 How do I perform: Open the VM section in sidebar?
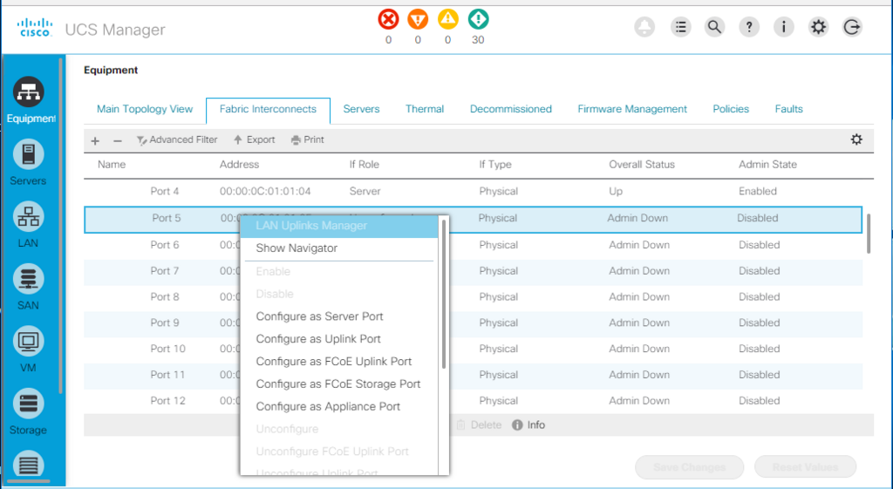coord(29,350)
